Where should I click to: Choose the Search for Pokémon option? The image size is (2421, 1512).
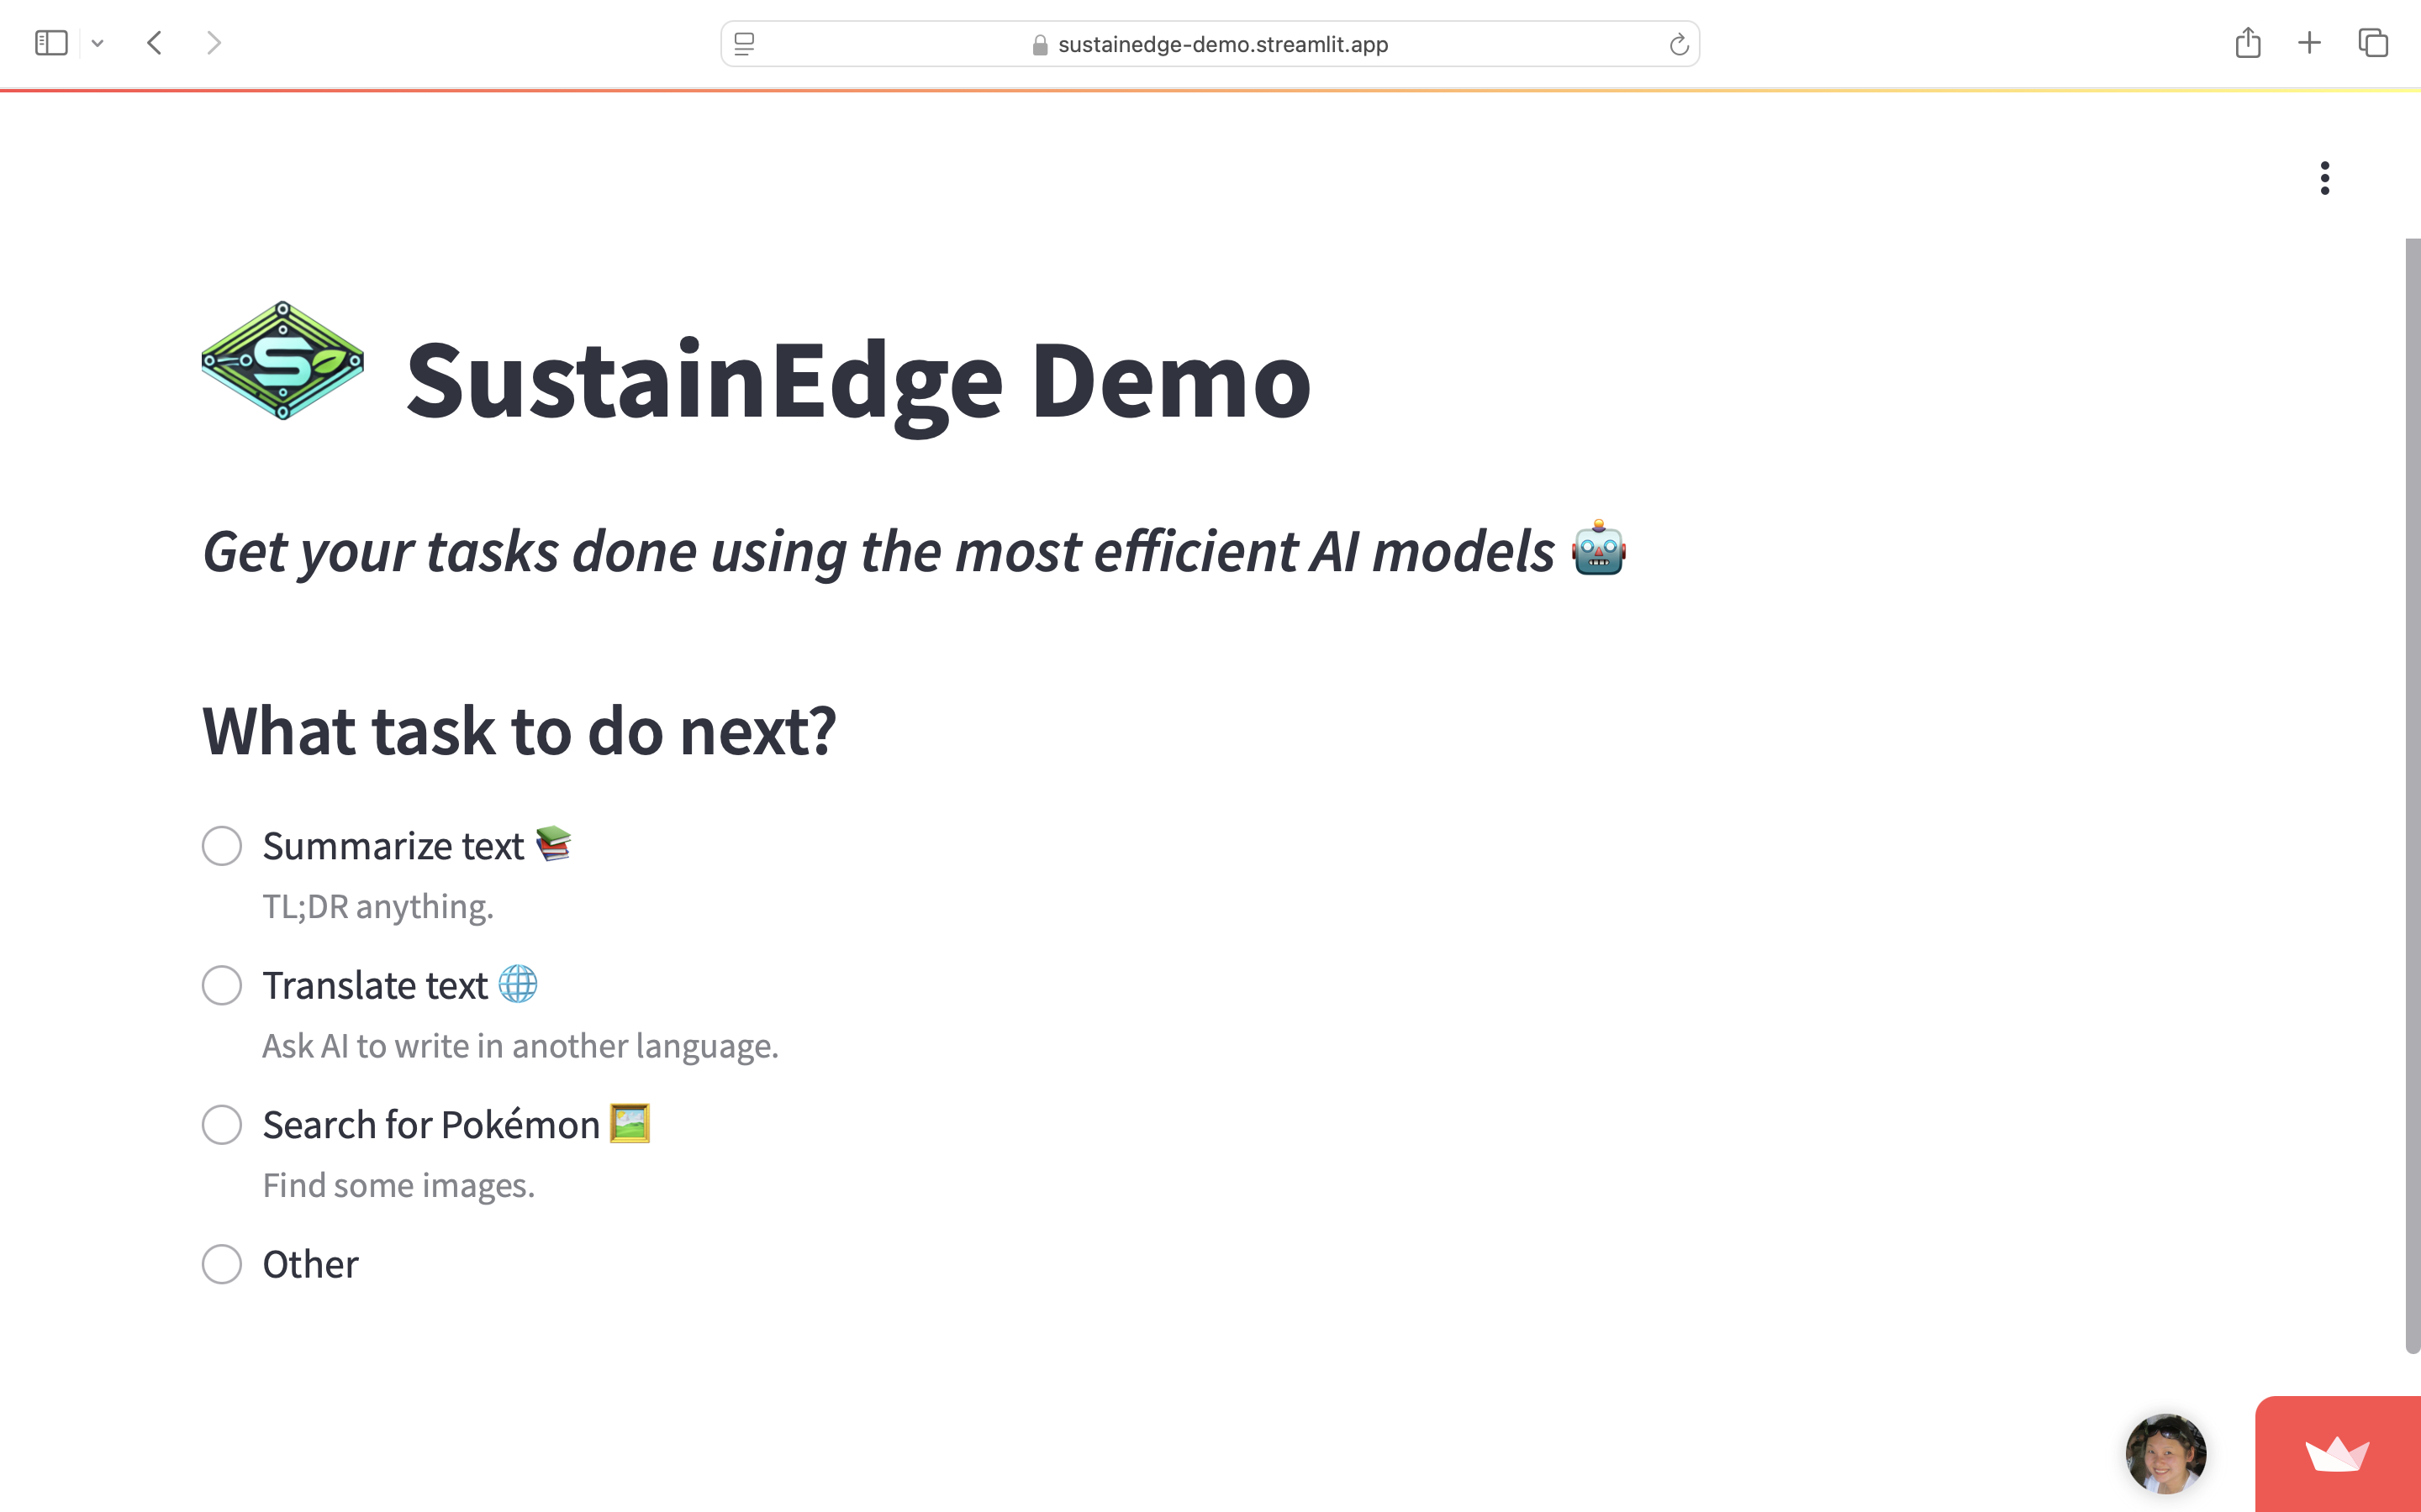tap(222, 1125)
